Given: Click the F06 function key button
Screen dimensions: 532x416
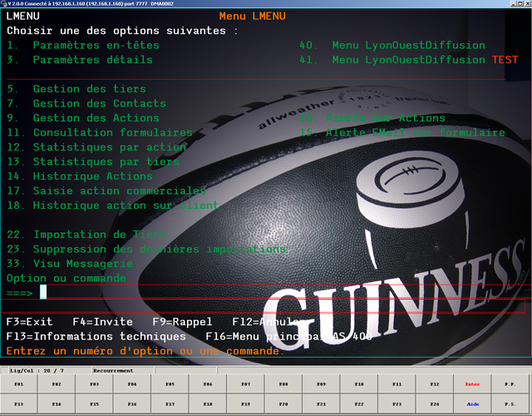Looking at the screenshot, I should click(x=208, y=384).
